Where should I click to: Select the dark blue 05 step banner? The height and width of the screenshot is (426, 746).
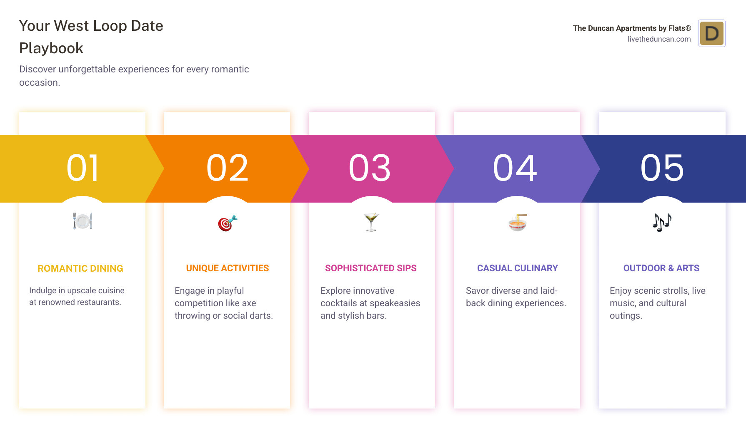coord(662,168)
